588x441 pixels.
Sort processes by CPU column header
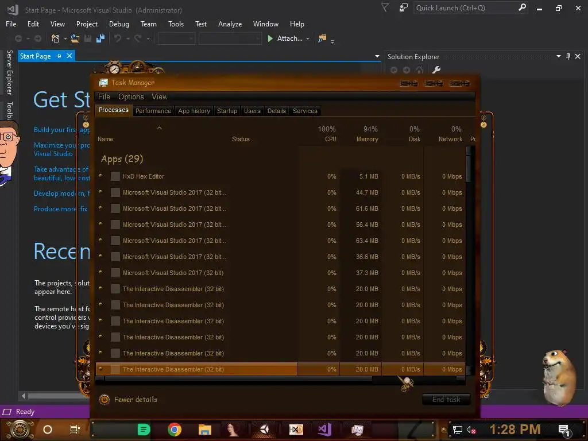click(x=326, y=134)
